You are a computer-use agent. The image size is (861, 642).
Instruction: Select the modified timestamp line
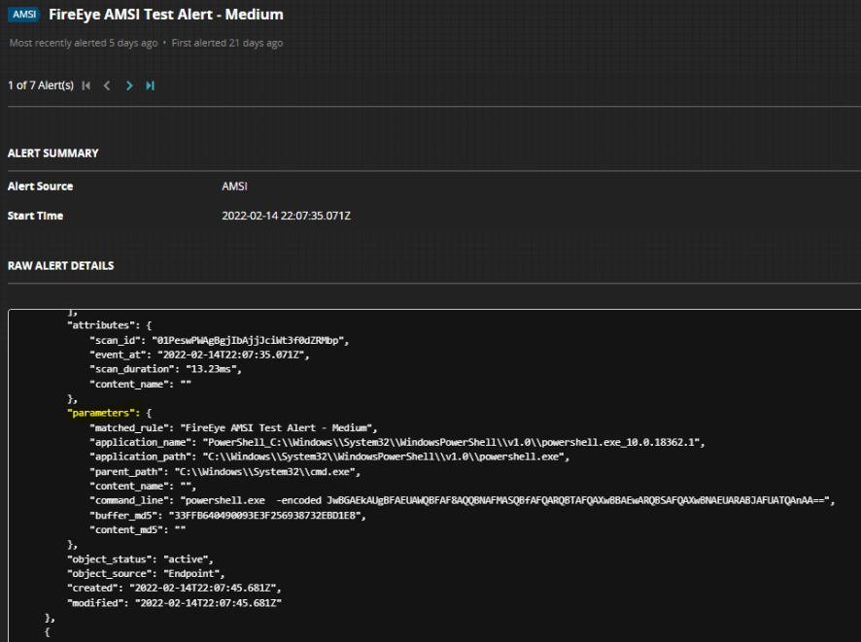pos(174,603)
